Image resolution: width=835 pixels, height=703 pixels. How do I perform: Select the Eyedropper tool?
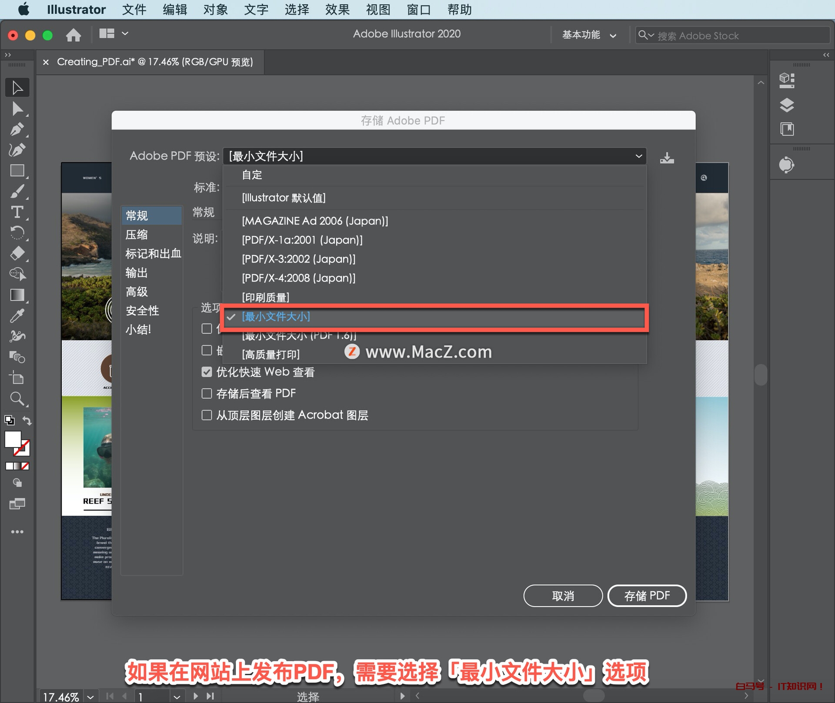[x=17, y=316]
